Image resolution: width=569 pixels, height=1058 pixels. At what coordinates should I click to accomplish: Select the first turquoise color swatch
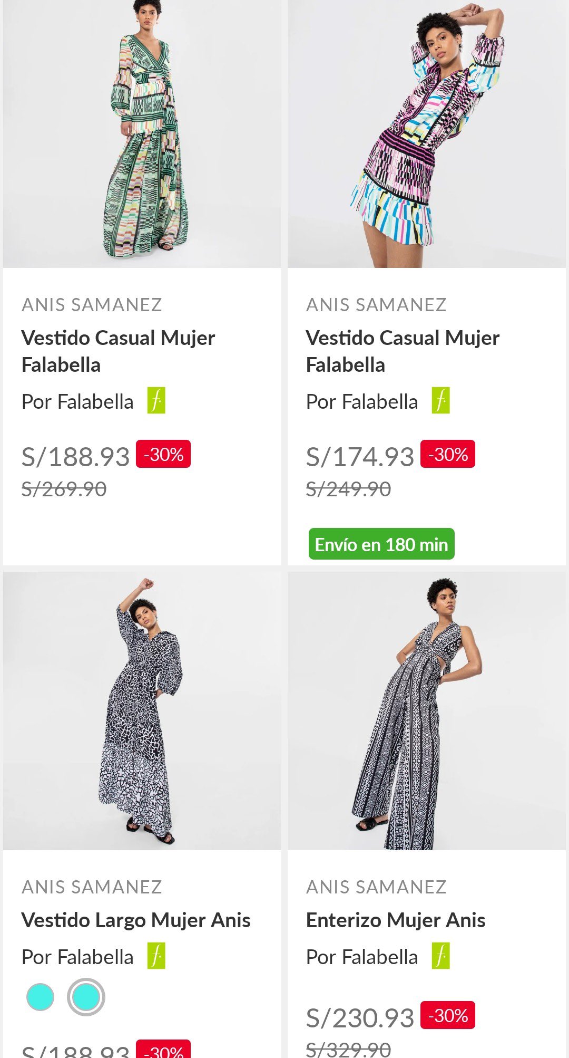41,997
